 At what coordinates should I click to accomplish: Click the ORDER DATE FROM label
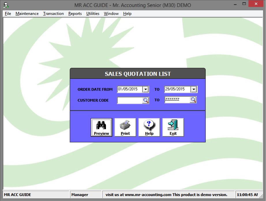pos(95,89)
